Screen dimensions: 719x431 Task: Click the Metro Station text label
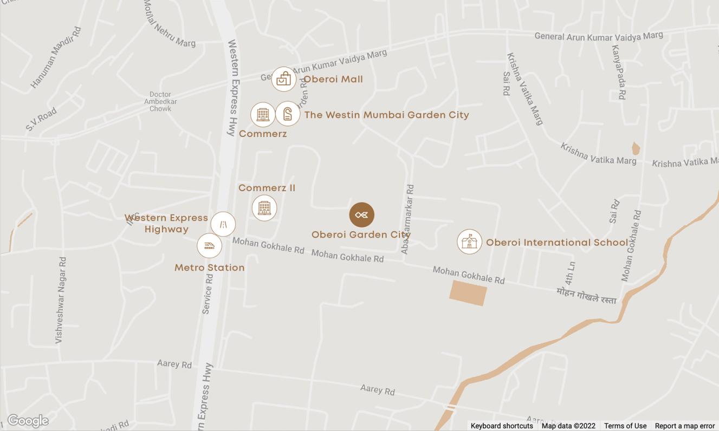[210, 267]
